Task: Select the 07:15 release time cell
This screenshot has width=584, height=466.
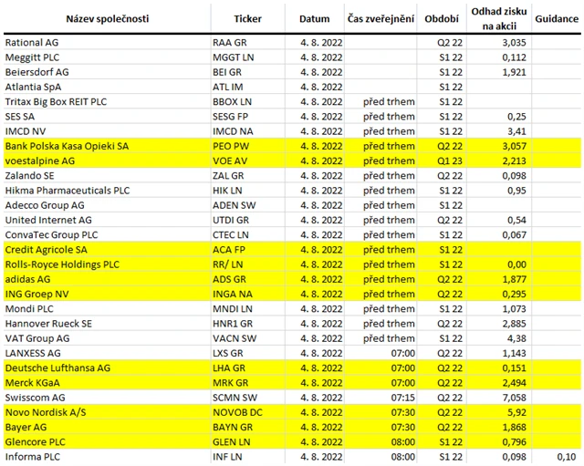Action: tap(401, 398)
